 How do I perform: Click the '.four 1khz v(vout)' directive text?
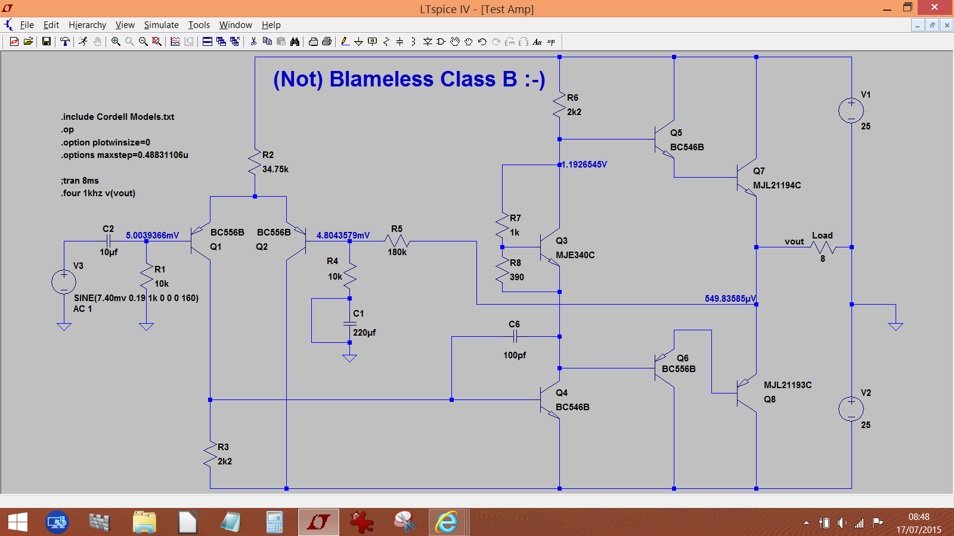(98, 193)
